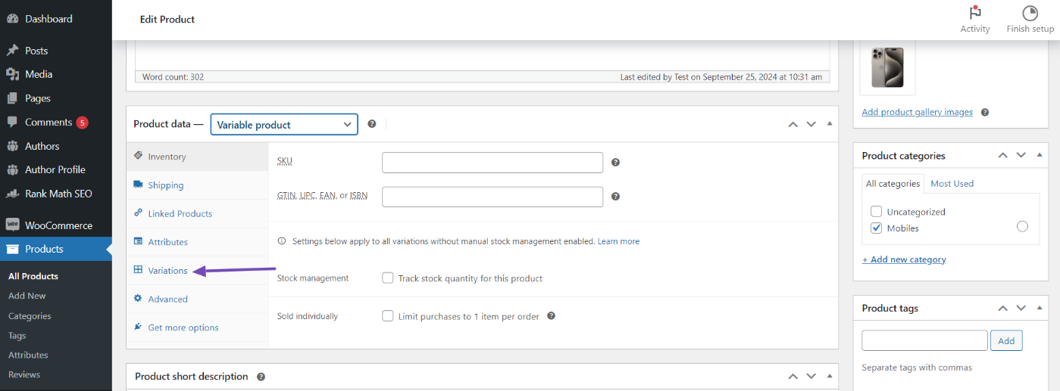The image size is (1060, 391).
Task: Click the Add tag button
Action: click(1006, 341)
